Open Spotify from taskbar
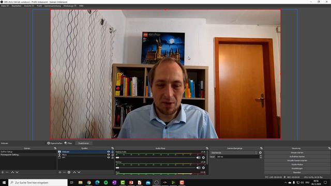The width and height of the screenshot is (331, 186). tap(106, 182)
